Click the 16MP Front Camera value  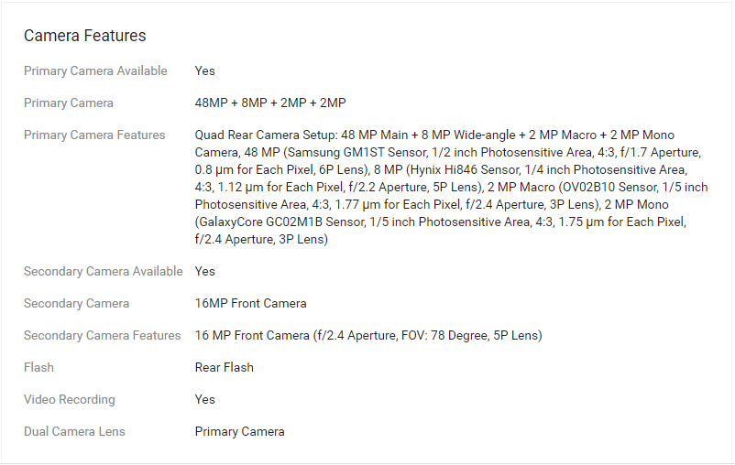point(251,304)
